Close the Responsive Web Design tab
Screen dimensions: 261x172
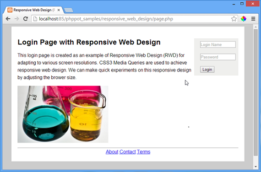(59, 10)
